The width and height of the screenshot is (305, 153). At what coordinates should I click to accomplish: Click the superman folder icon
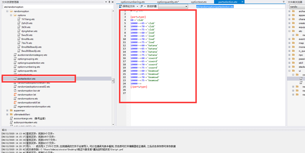pyautogui.click(x=11, y=110)
